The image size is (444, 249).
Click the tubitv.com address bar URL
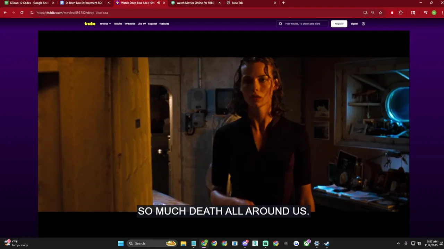click(72, 13)
